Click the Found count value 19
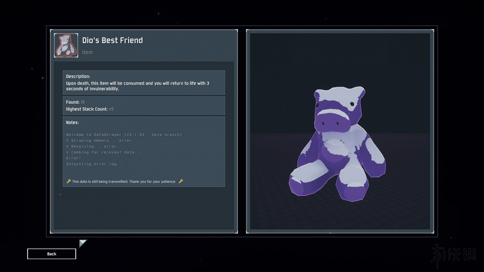The image size is (484, 272). pyautogui.click(x=83, y=102)
